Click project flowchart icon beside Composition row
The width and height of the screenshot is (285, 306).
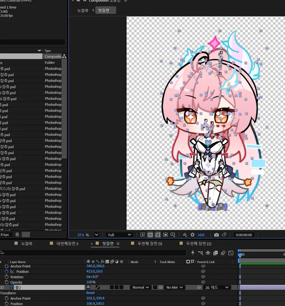click(64, 57)
